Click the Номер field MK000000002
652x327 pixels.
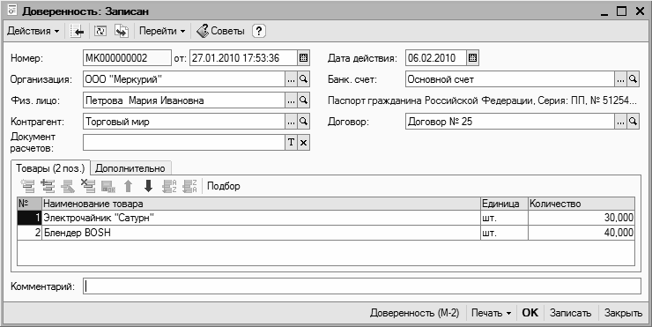[x=127, y=58]
